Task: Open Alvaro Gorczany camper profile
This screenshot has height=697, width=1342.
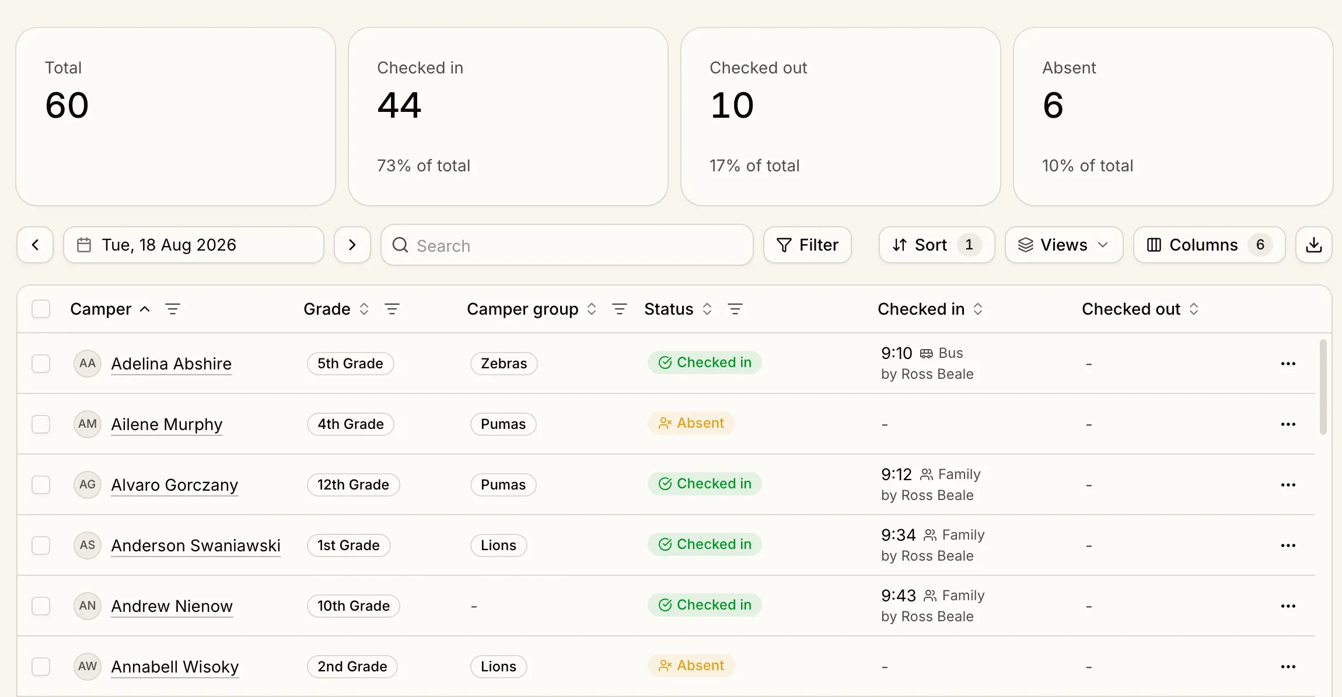Action: [x=174, y=485]
